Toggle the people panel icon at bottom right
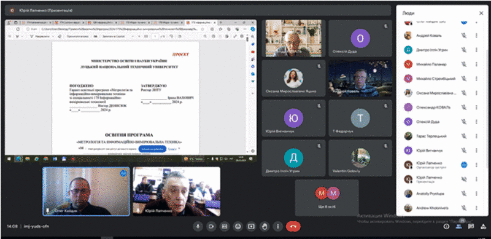The image size is (491, 239). pos(458,226)
